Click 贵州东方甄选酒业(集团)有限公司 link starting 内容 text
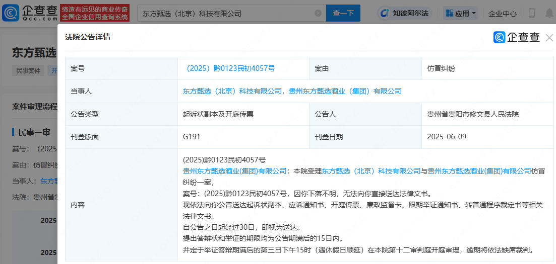The height and width of the screenshot is (264, 556). pyautogui.click(x=234, y=171)
